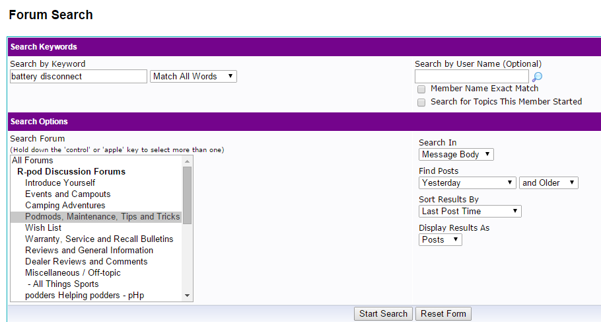Open the Match All Words dropdown
Viewport: 601px width, 322px height.
193,77
